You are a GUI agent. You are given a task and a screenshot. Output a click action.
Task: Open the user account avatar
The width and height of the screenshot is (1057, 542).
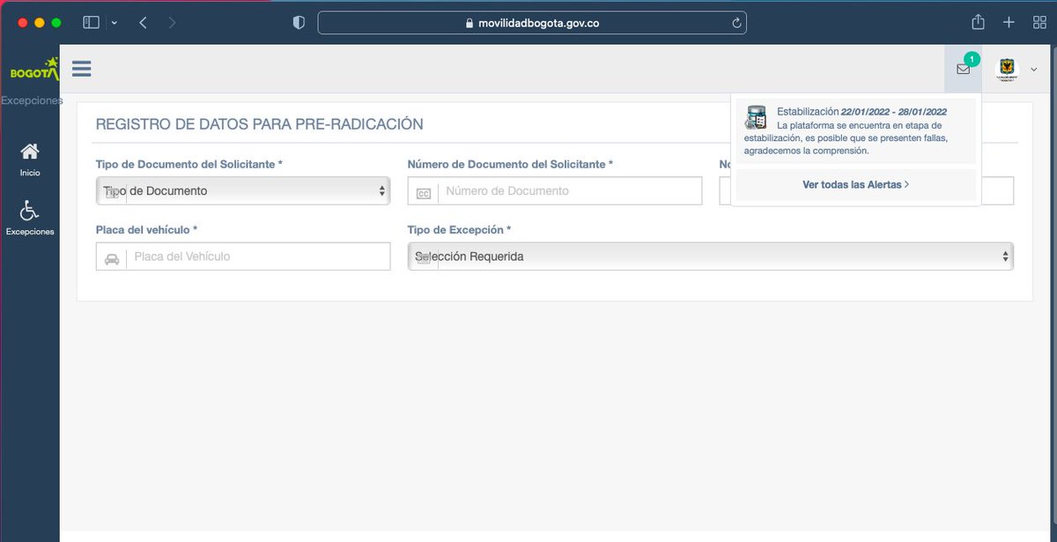coord(1005,69)
